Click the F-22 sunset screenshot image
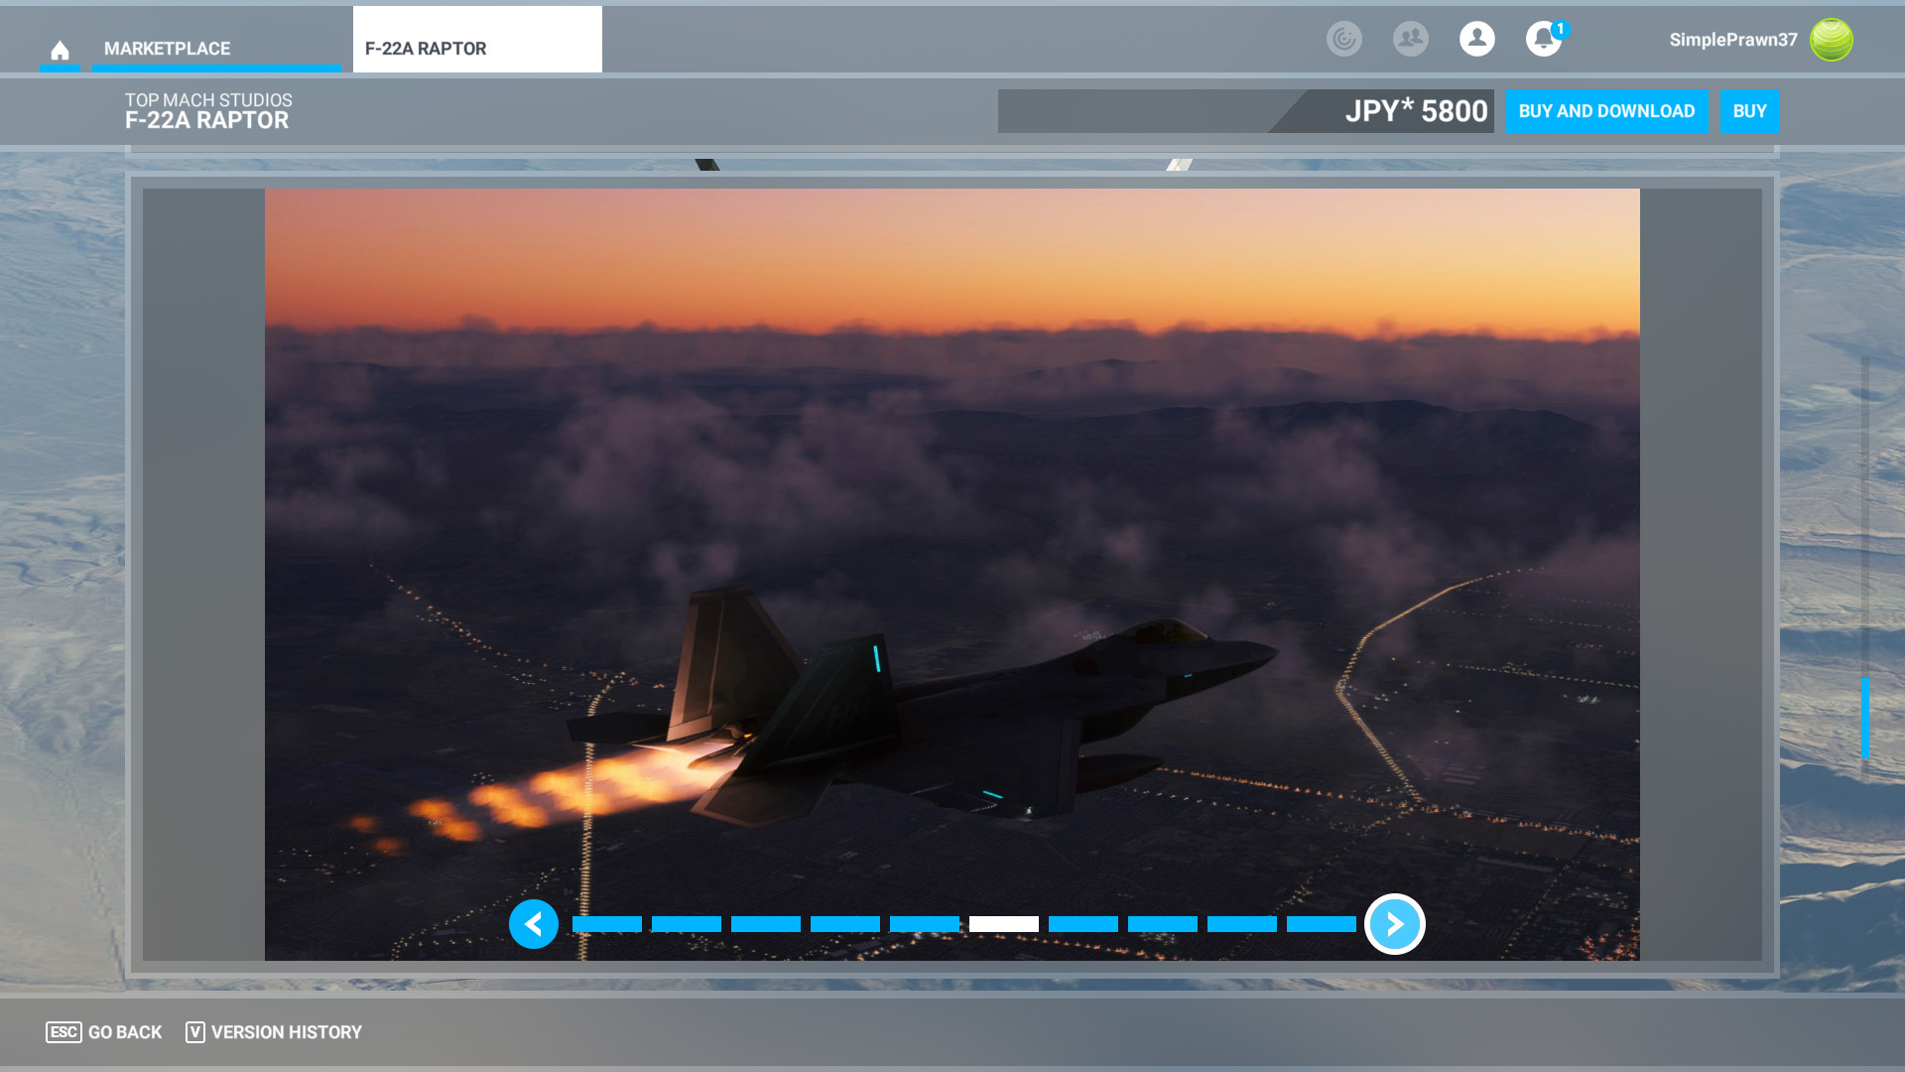This screenshot has height=1072, width=1905. point(952,516)
